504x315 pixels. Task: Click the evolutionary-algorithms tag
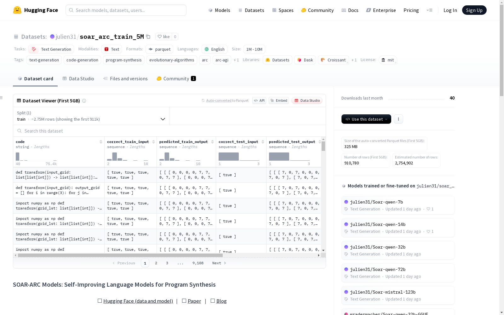(172, 60)
